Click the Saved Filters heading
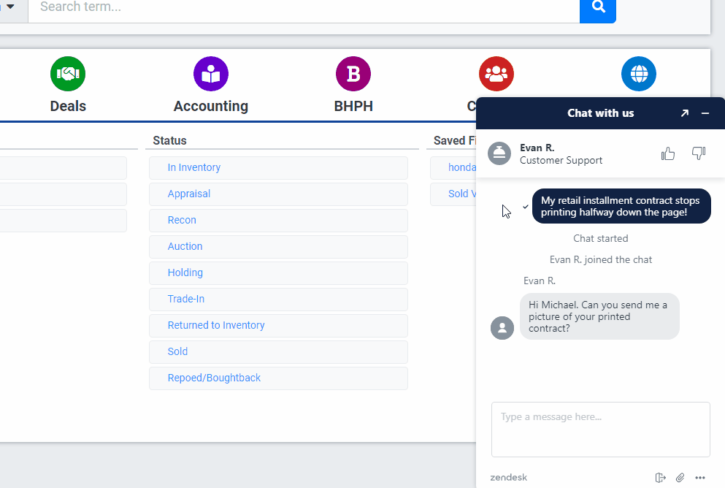Viewport: 725px width, 488px height. point(455,140)
